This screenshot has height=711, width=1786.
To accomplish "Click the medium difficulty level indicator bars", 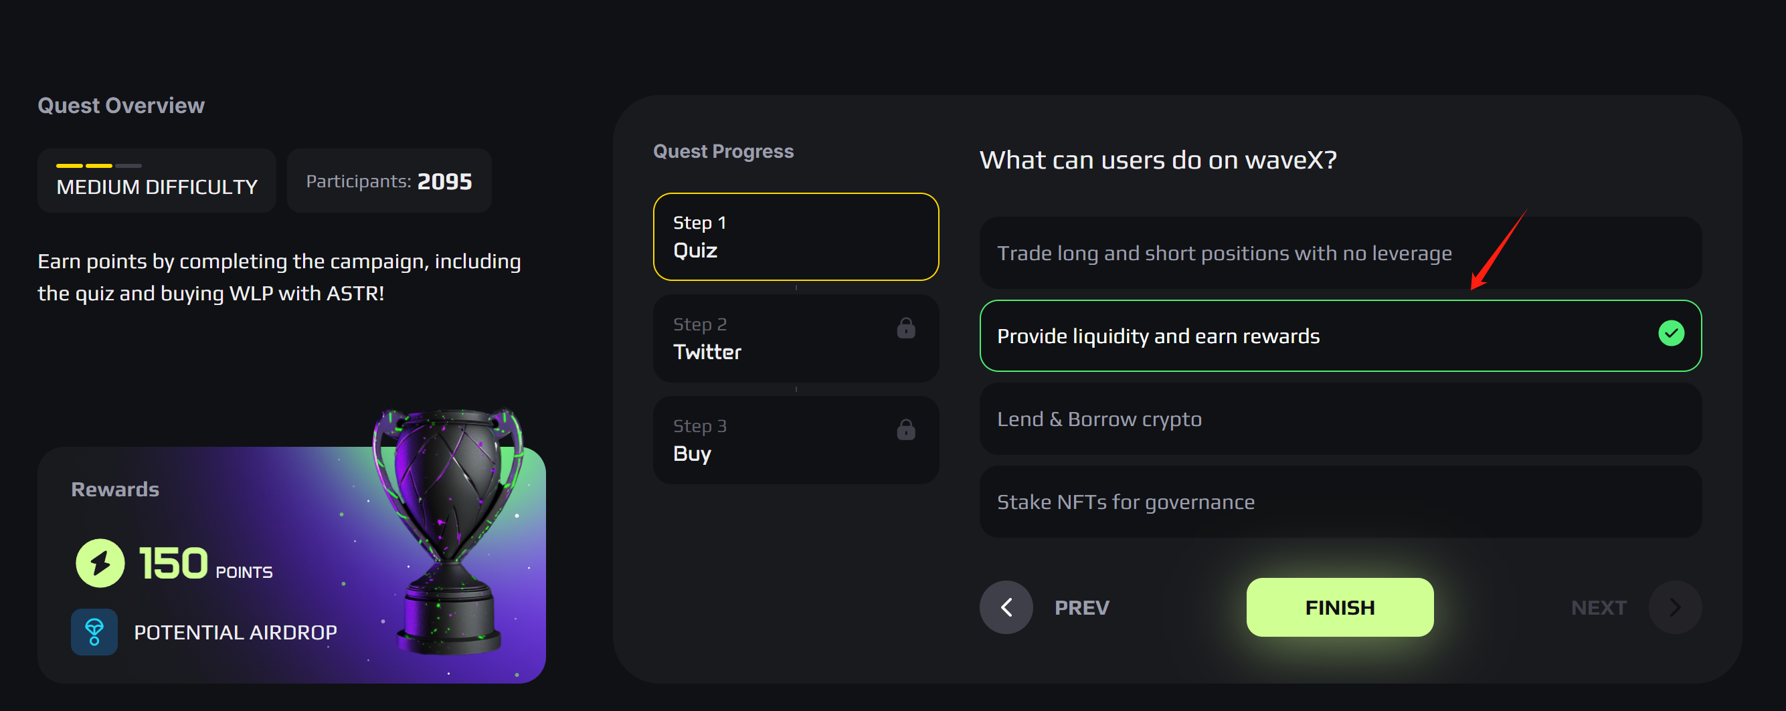I will tap(98, 166).
